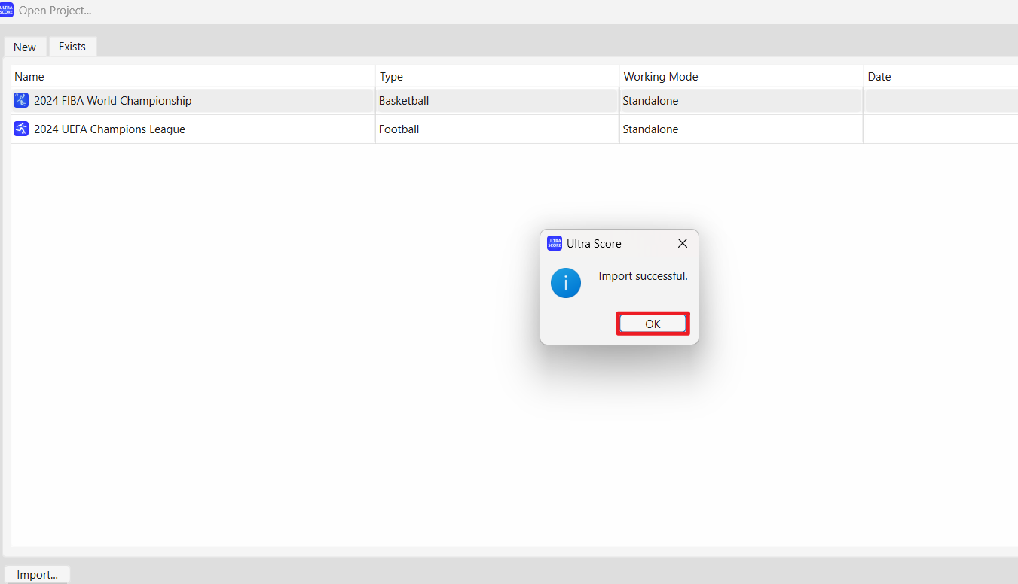Click Standalone in the UEFA project row
This screenshot has height=584, width=1018.
click(x=650, y=129)
